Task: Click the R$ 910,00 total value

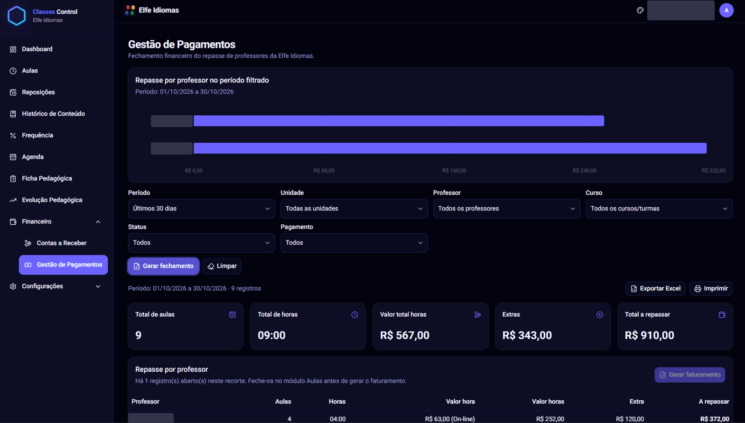Action: [649, 335]
